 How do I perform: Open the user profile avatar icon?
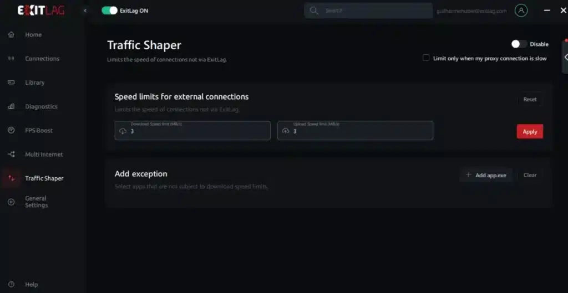pyautogui.click(x=521, y=11)
